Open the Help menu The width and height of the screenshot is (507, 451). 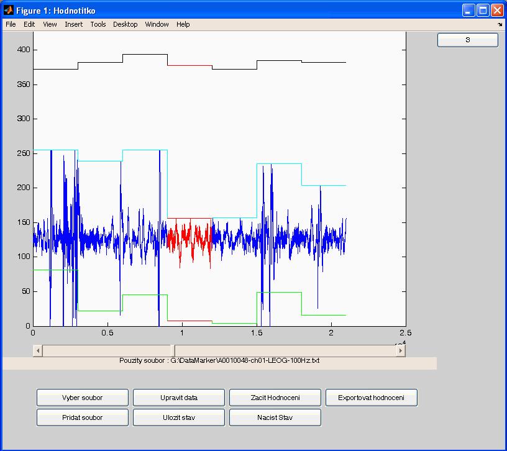[x=183, y=24]
